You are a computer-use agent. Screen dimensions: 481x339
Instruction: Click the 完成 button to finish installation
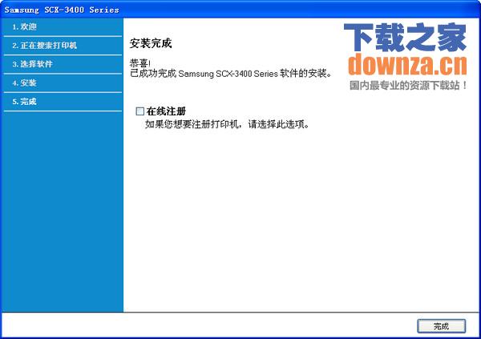(441, 326)
